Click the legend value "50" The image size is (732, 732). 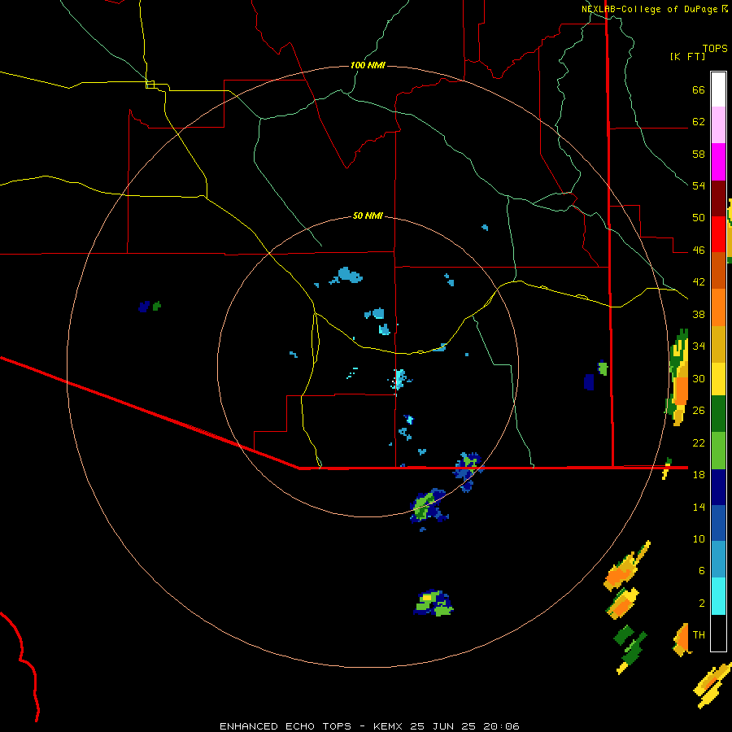699,218
